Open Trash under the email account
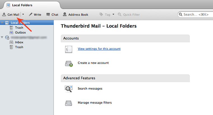The image size is (213, 115). click(19, 47)
